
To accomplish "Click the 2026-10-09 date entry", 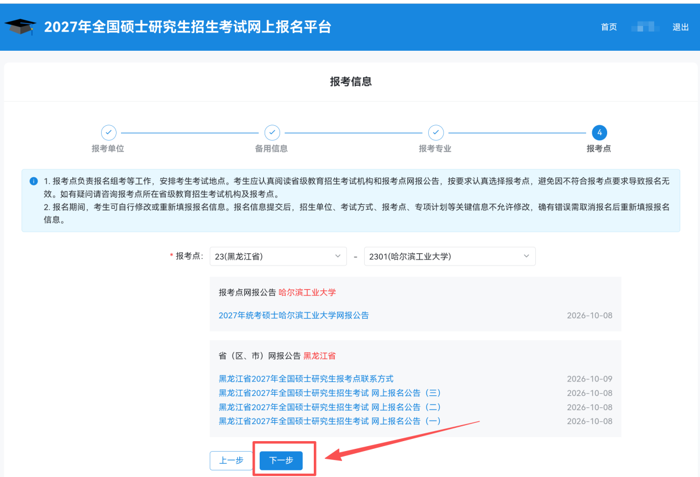I will (x=590, y=379).
